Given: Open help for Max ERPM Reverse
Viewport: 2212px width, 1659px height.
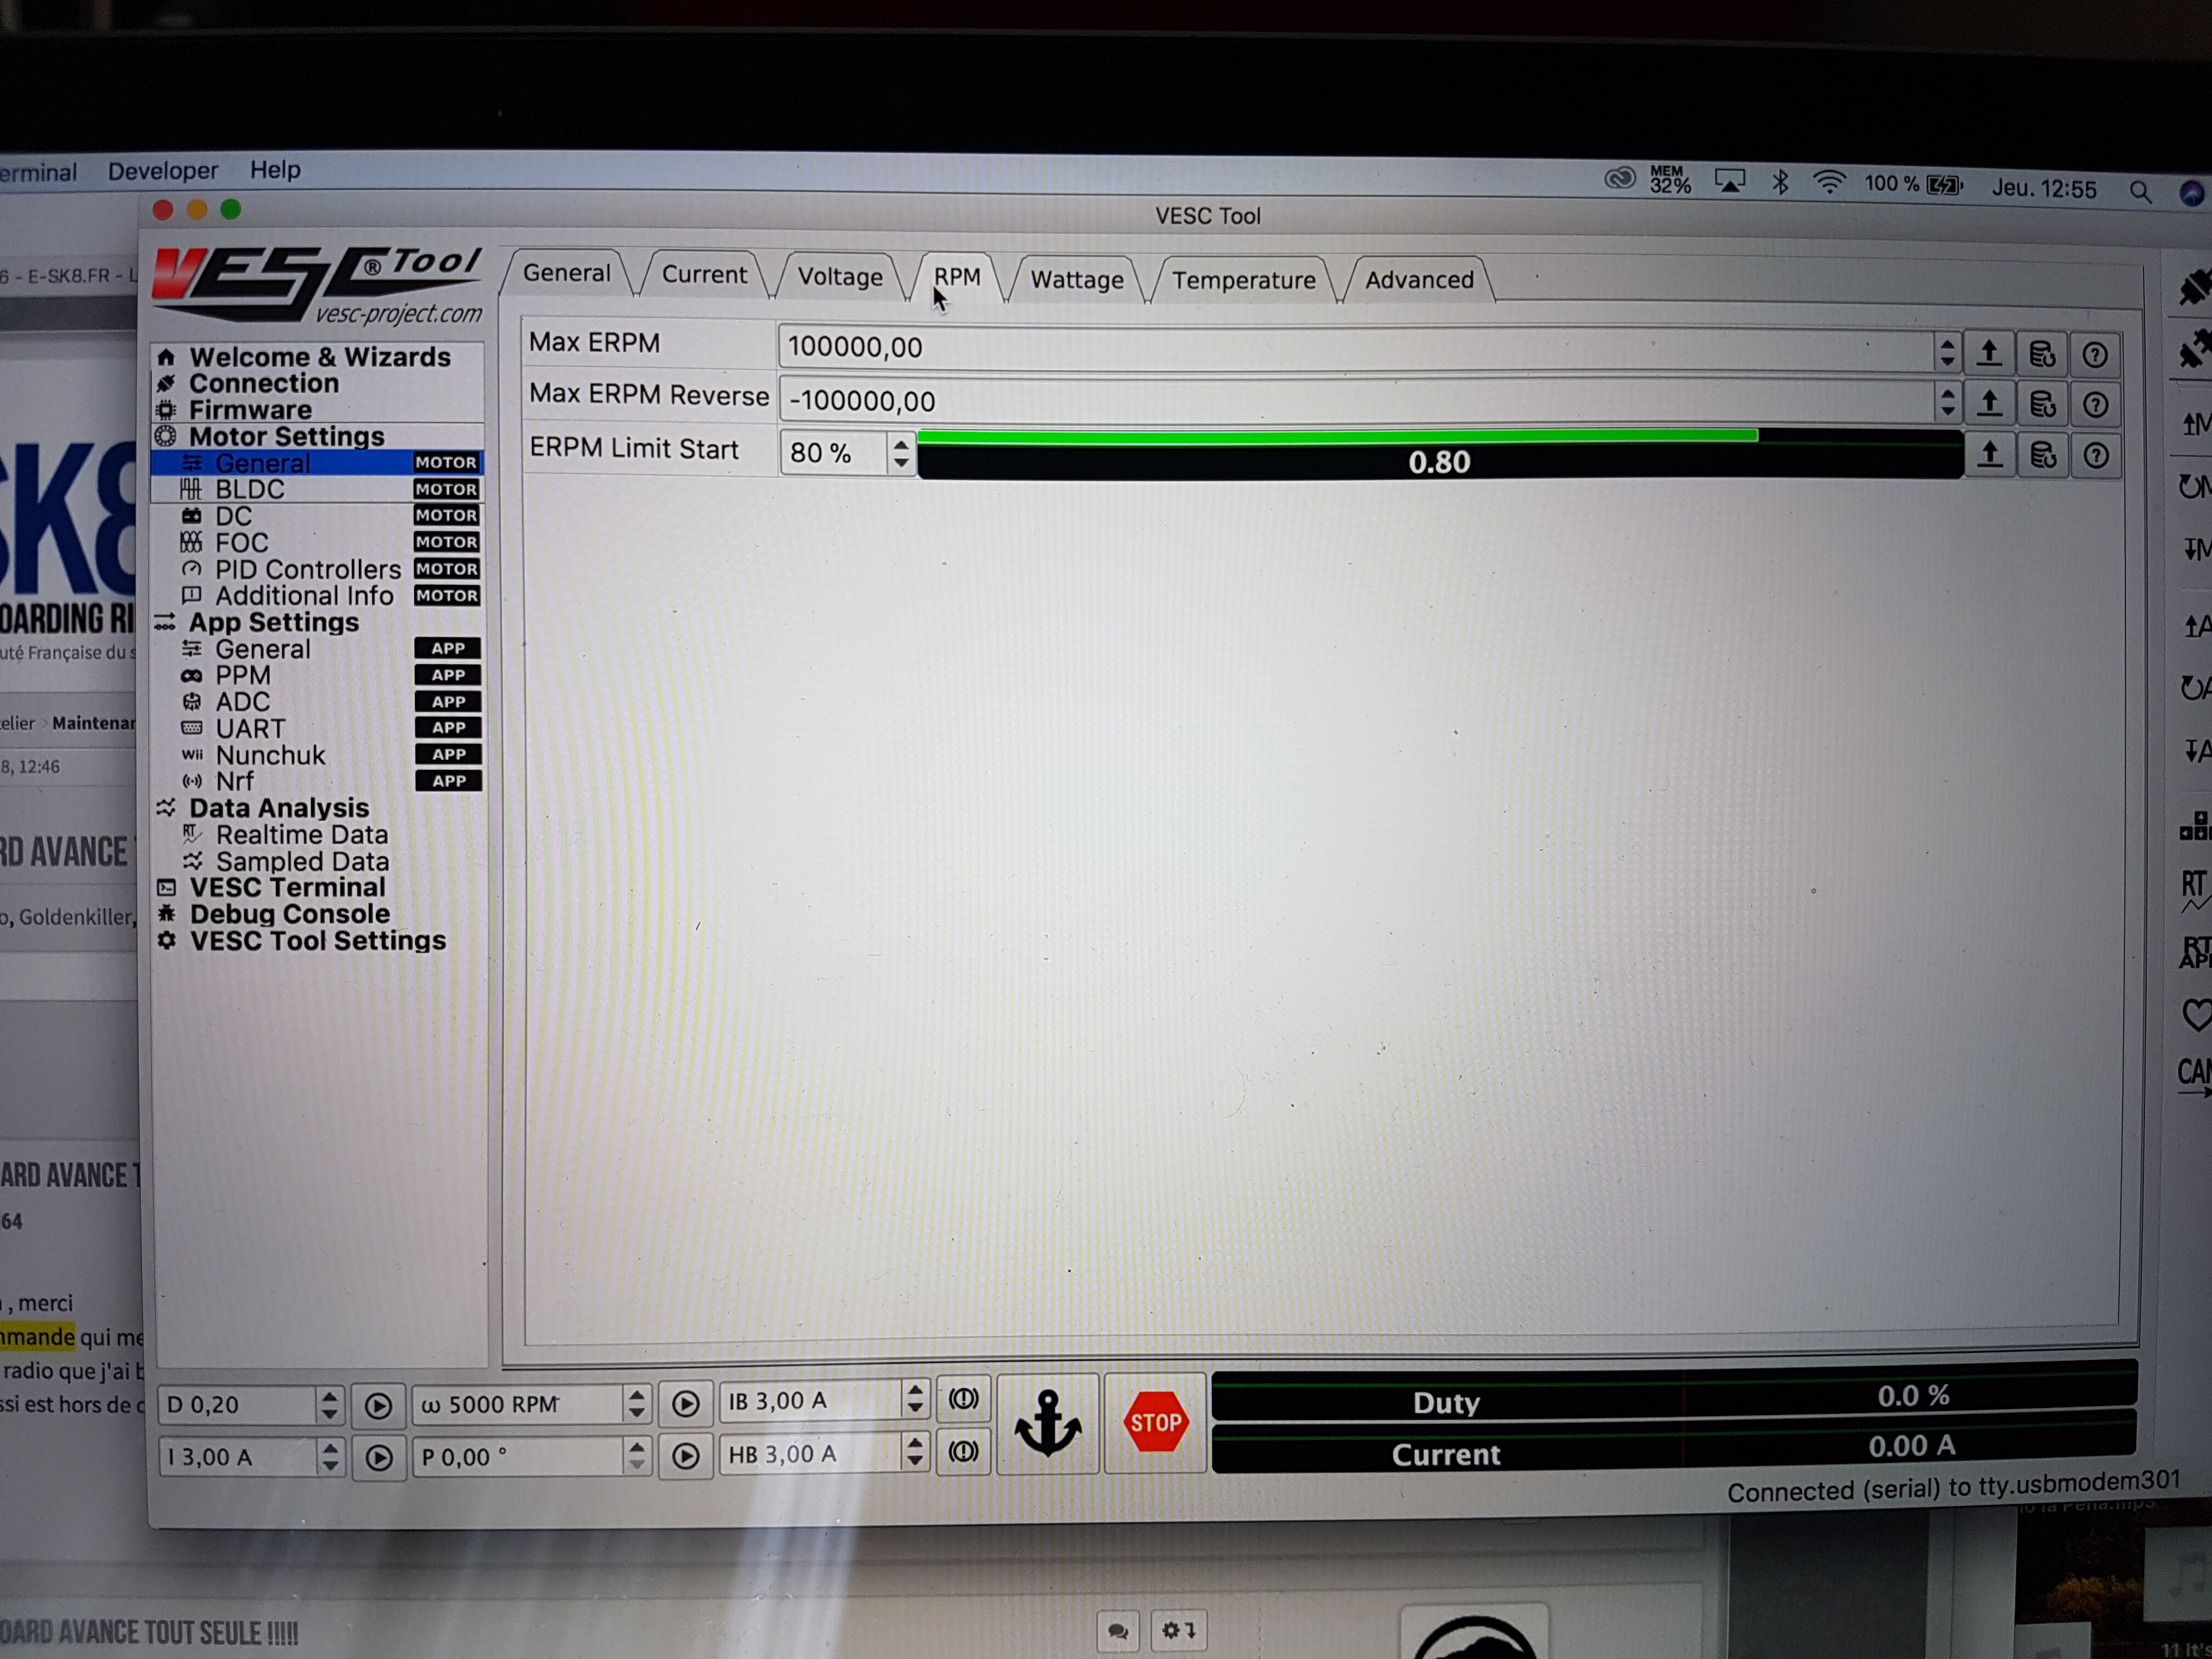Looking at the screenshot, I should pyautogui.click(x=2095, y=406).
